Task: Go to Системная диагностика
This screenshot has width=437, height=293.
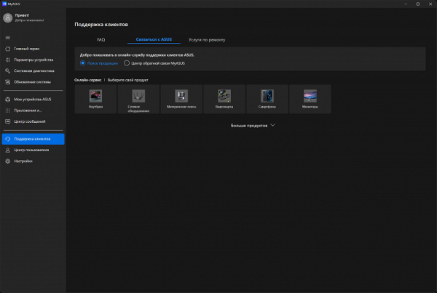Action: [32, 71]
